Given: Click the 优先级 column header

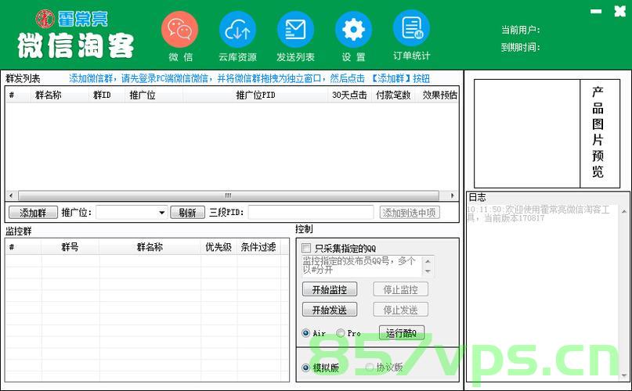Looking at the screenshot, I should 218,247.
